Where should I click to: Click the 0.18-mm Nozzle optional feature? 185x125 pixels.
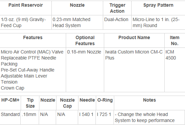[84, 52]
